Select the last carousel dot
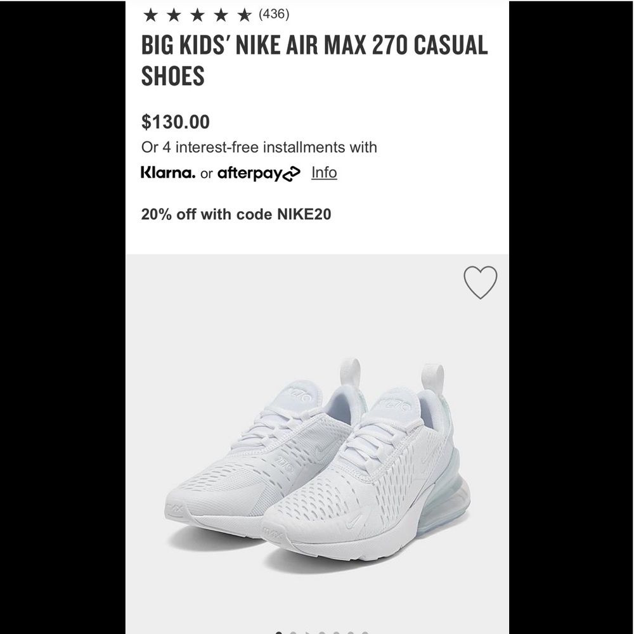 (365, 633)
